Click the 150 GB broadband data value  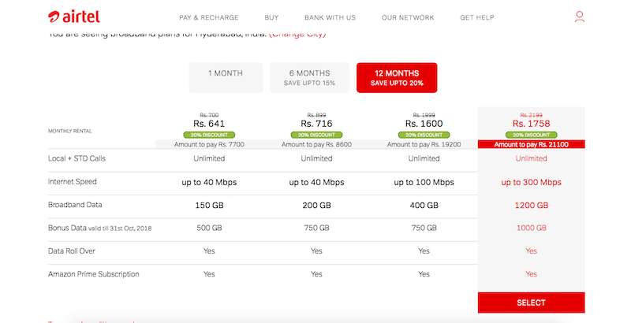tap(209, 206)
